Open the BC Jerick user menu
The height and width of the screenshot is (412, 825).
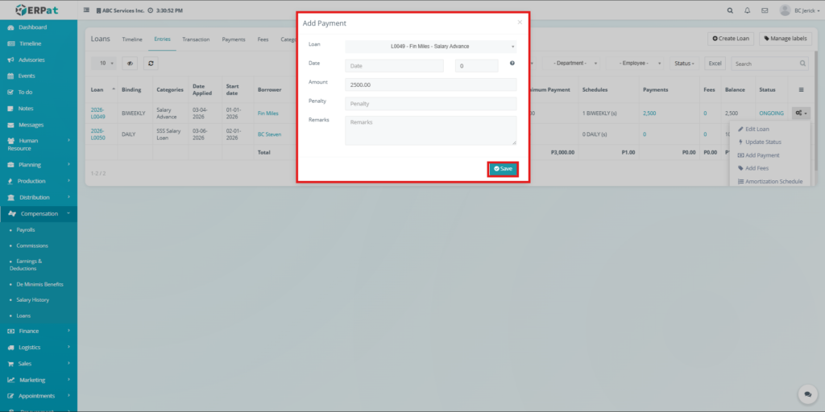[x=799, y=10]
